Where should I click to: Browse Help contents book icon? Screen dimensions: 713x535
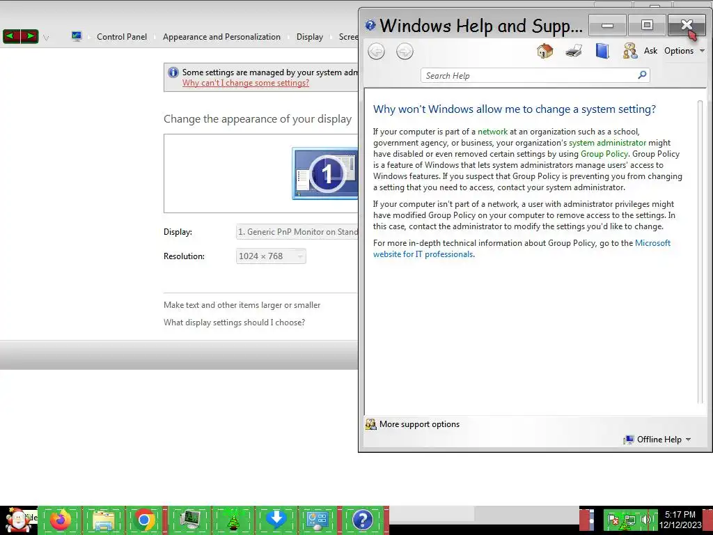tap(602, 50)
